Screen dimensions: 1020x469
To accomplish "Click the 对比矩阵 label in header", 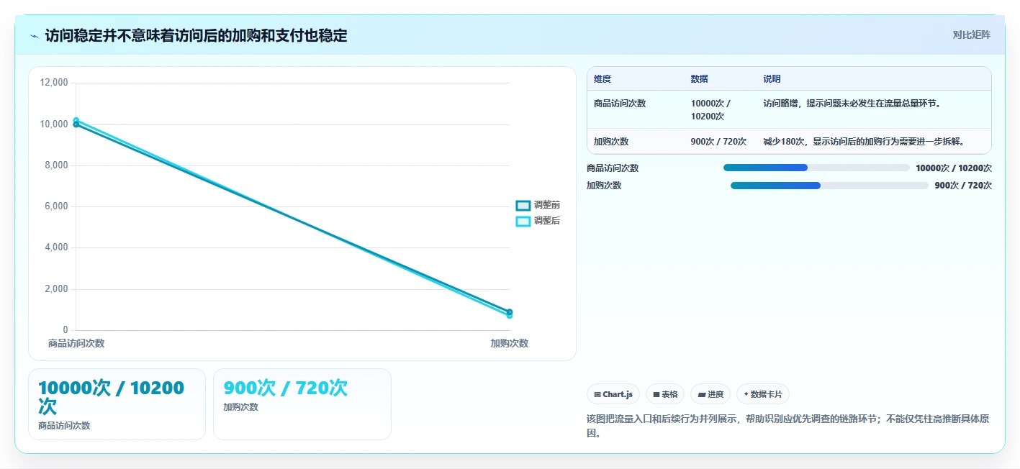I will (x=971, y=35).
